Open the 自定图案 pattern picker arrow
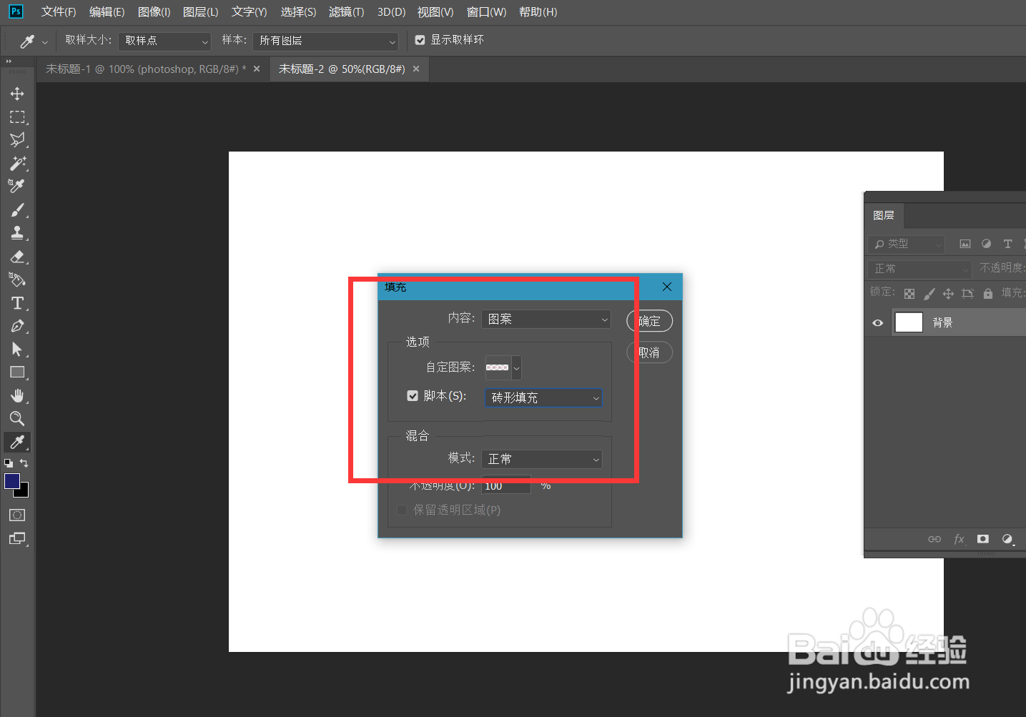1026x717 pixels. [x=516, y=368]
